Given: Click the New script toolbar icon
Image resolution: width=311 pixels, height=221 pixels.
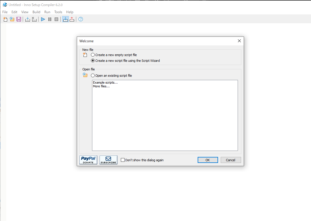Looking at the screenshot, I should point(5,19).
